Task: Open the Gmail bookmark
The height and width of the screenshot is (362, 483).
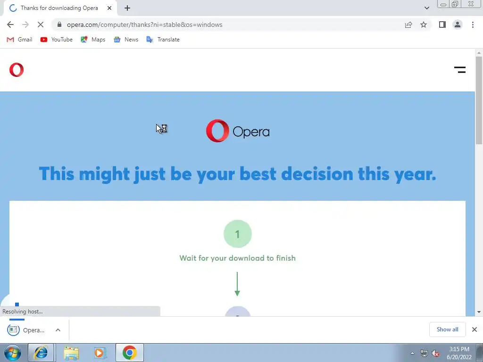Action: pyautogui.click(x=19, y=40)
